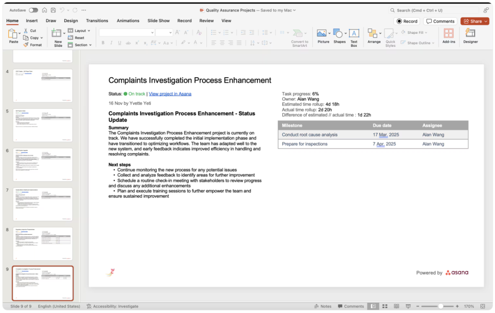
Task: Open Notes in the status bar
Action: pyautogui.click(x=322, y=306)
